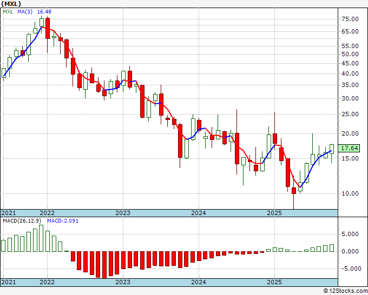The height and width of the screenshot is (295, 368).
Task: Click the 25.00 price axis label
Action: coord(350,115)
